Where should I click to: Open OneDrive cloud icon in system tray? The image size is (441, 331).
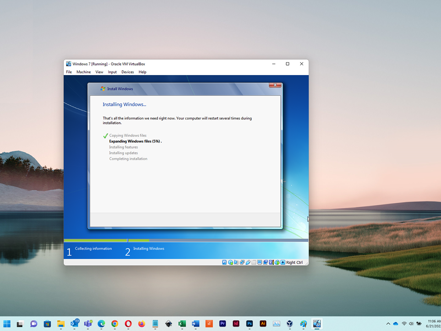(x=396, y=324)
